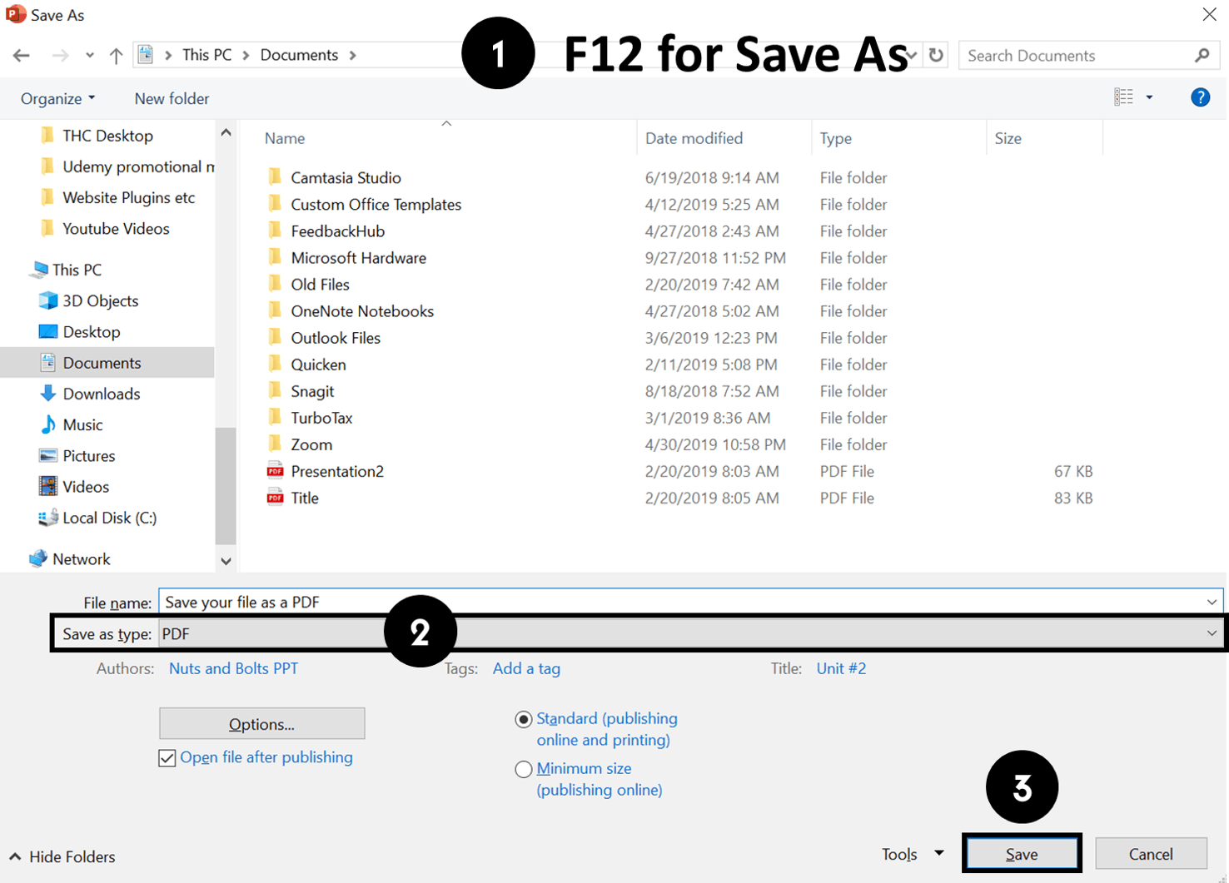Select Minimum size radio option
The image size is (1229, 883).
(x=523, y=769)
